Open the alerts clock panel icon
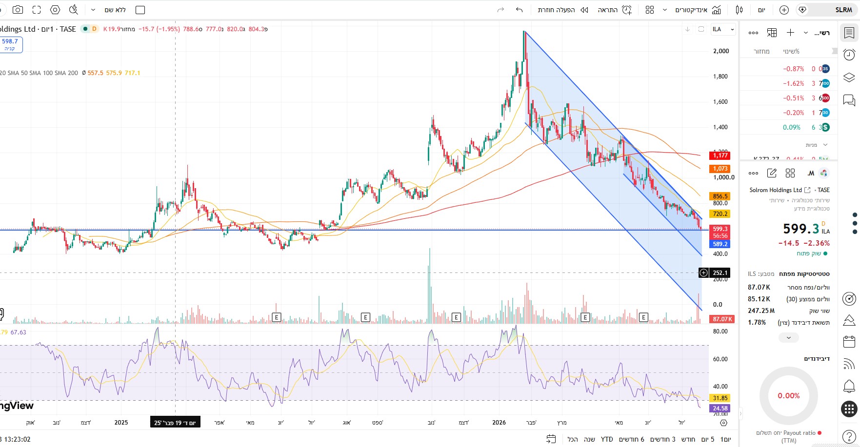The image size is (860, 447). tap(849, 55)
